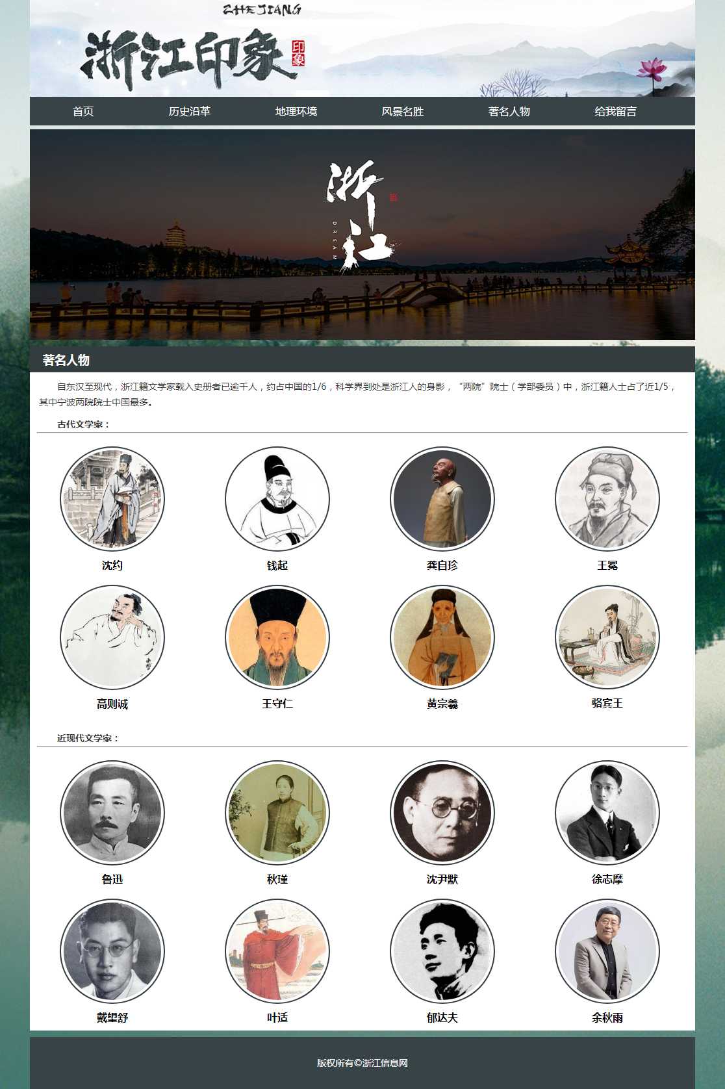The width and height of the screenshot is (725, 1089).
Task: Click the 戴望舒 name caption
Action: (x=112, y=1018)
